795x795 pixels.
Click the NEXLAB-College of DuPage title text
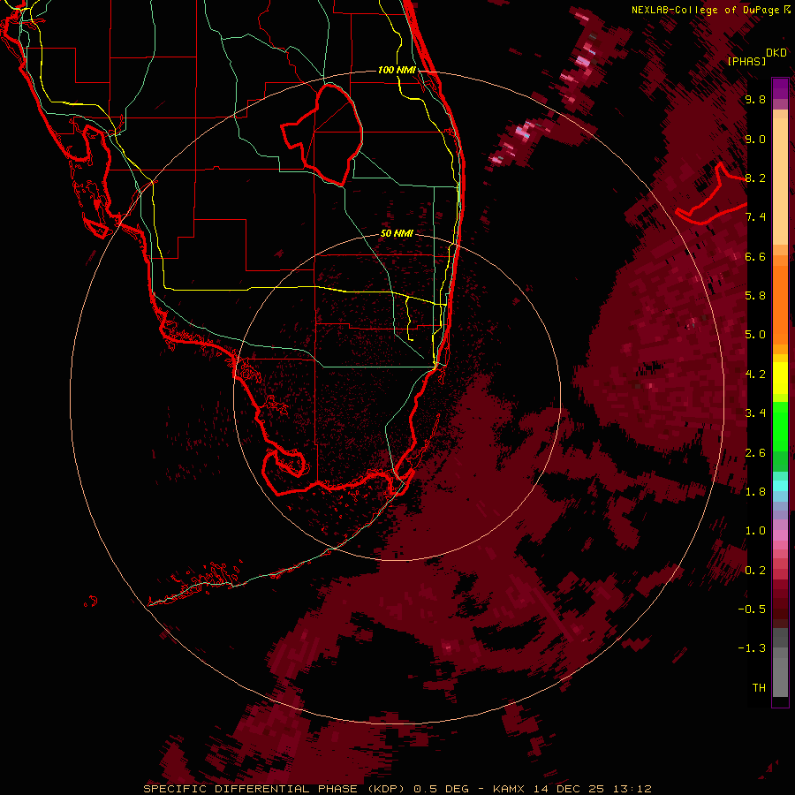coord(710,10)
